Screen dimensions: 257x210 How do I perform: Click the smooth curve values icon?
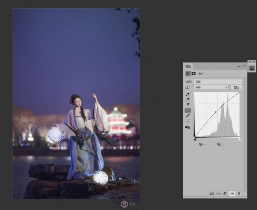(188, 121)
